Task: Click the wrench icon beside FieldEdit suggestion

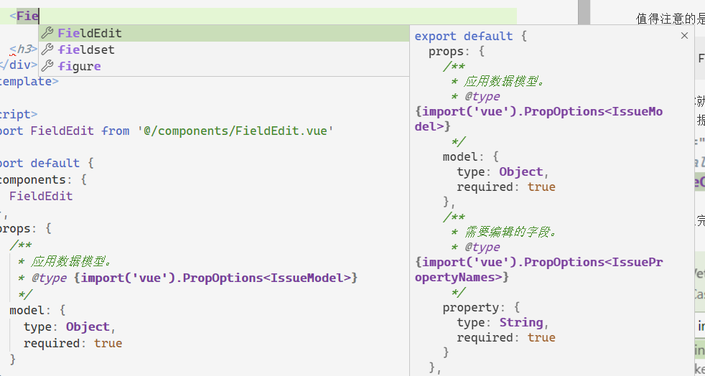Action: pos(47,33)
